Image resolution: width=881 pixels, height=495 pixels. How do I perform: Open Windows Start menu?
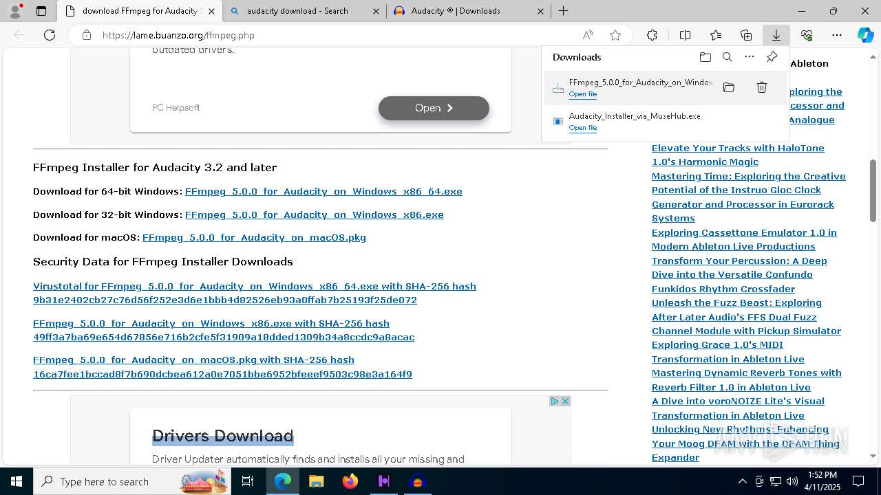pos(17,481)
